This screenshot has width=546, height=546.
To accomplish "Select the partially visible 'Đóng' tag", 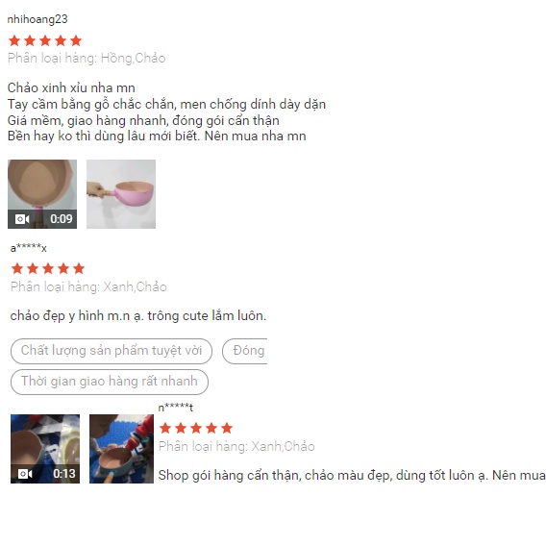I will pos(245,351).
